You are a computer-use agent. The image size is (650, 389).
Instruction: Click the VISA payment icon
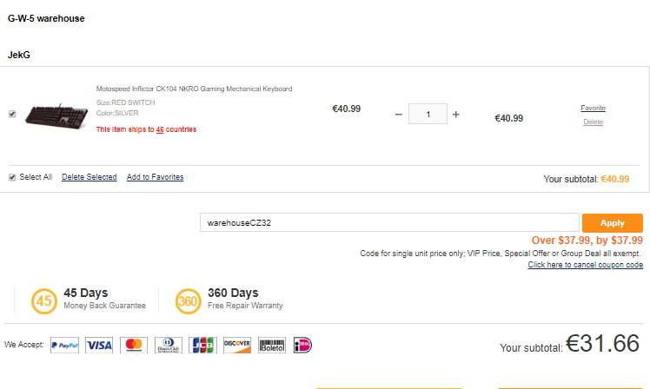(x=99, y=345)
